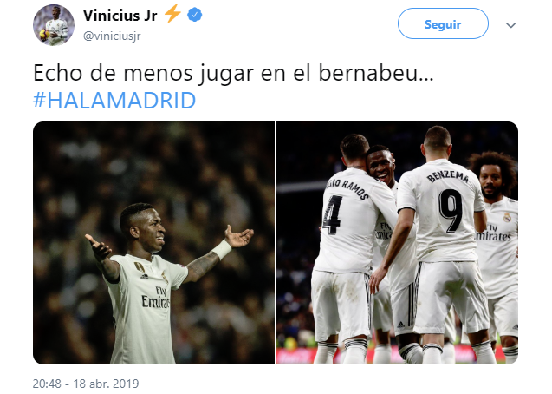Click the blue verified badge
Image resolution: width=552 pixels, height=394 pixels.
pyautogui.click(x=194, y=15)
